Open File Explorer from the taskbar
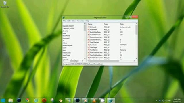Viewport: 184px width, 103px height. click(x=11, y=100)
